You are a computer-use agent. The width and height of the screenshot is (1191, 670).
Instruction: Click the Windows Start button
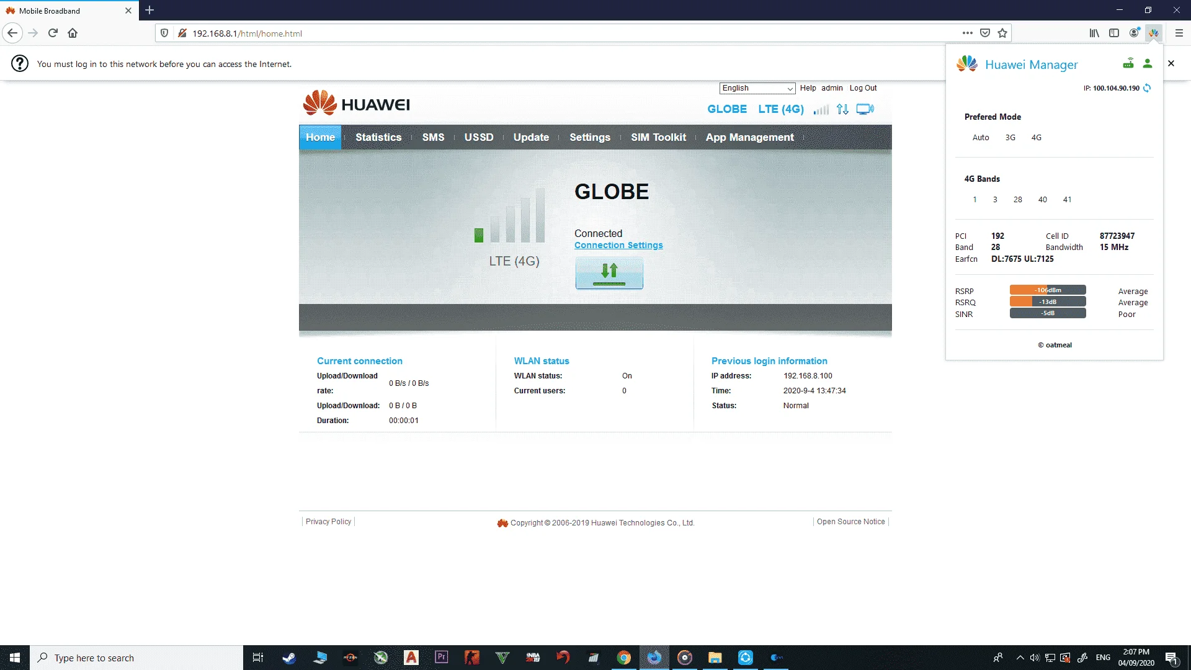pyautogui.click(x=15, y=658)
